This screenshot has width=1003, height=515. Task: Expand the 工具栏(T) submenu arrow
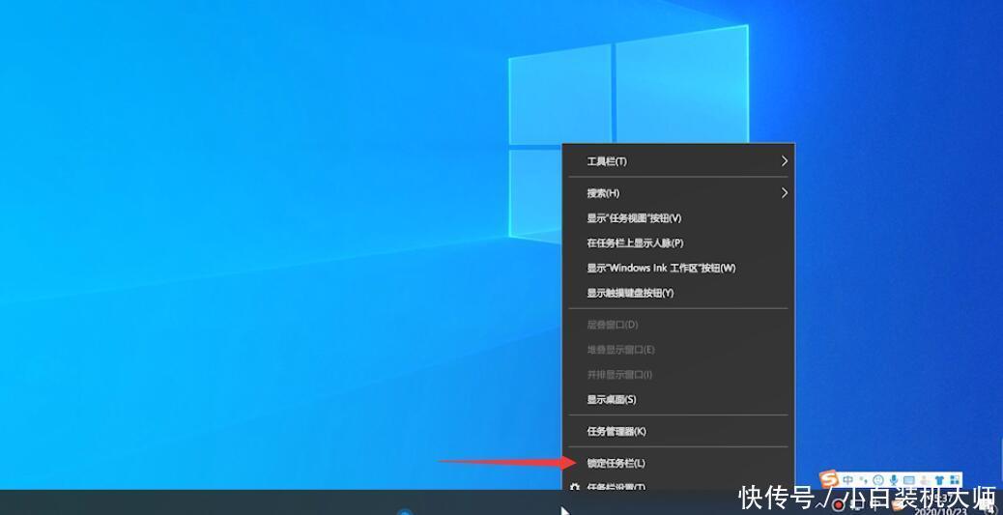[x=785, y=161]
